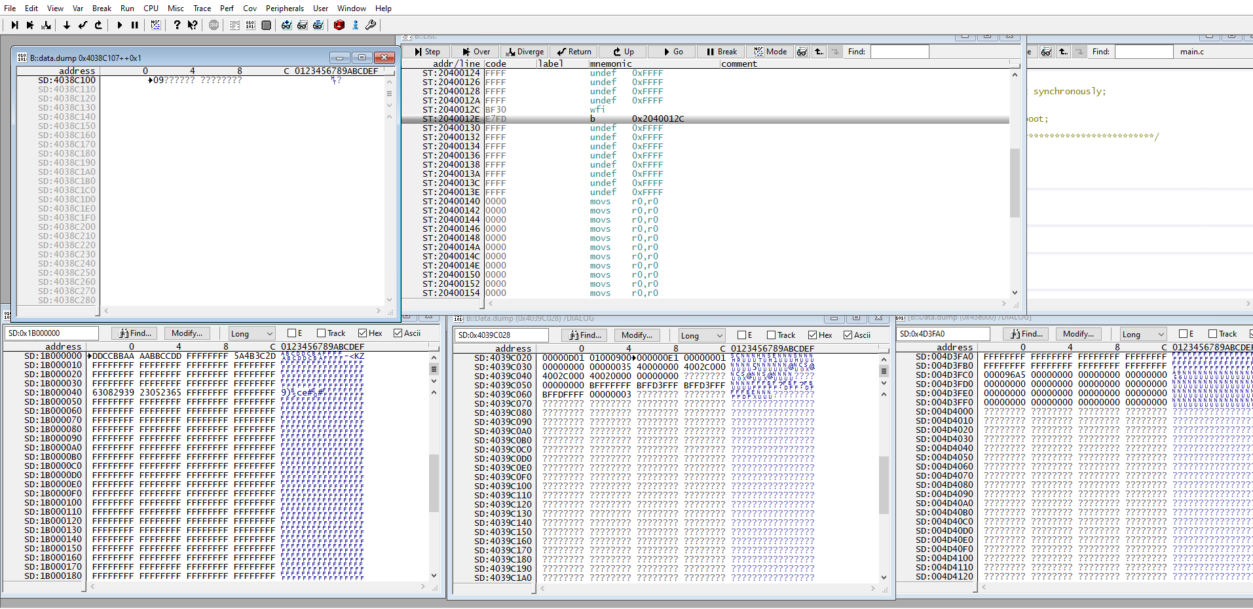Click address field showing SD:0x4039C028
Image resolution: width=1253 pixels, height=609 pixels.
click(x=501, y=335)
